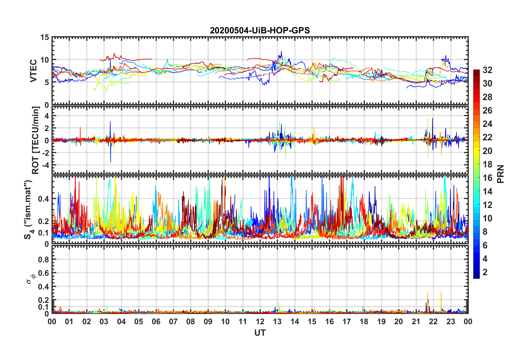Click UT hour tick label 16
This screenshot has height=348, width=520.
pos(329,321)
